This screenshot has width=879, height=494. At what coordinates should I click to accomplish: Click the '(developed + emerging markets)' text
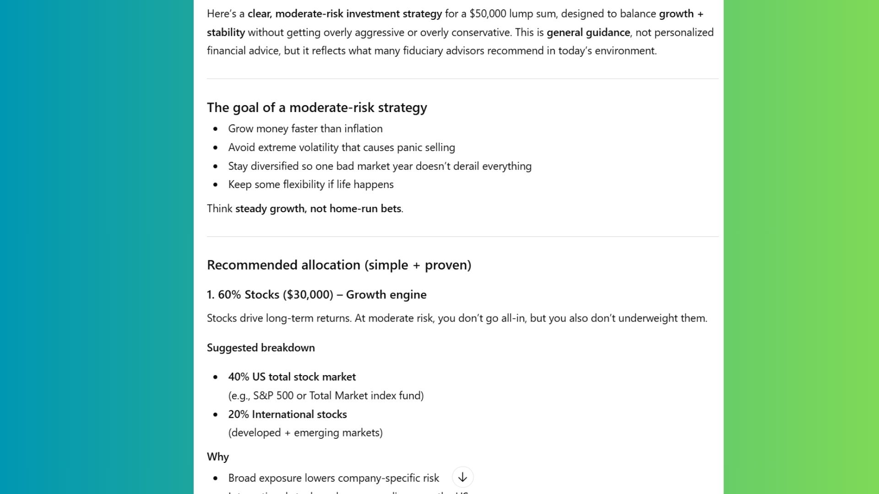tap(305, 433)
